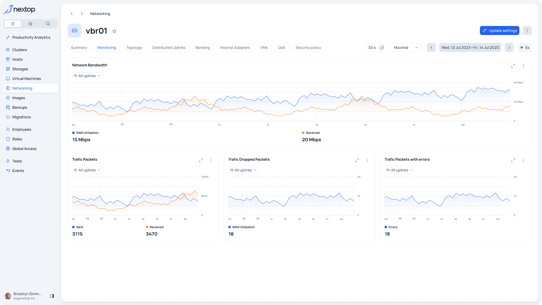Click the Employees person icon

[x=8, y=129]
